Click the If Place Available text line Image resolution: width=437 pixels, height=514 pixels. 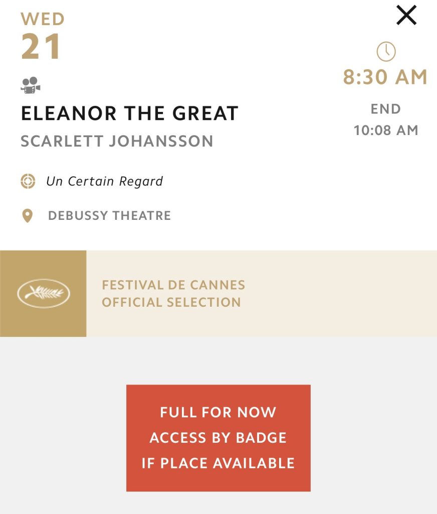coord(218,463)
